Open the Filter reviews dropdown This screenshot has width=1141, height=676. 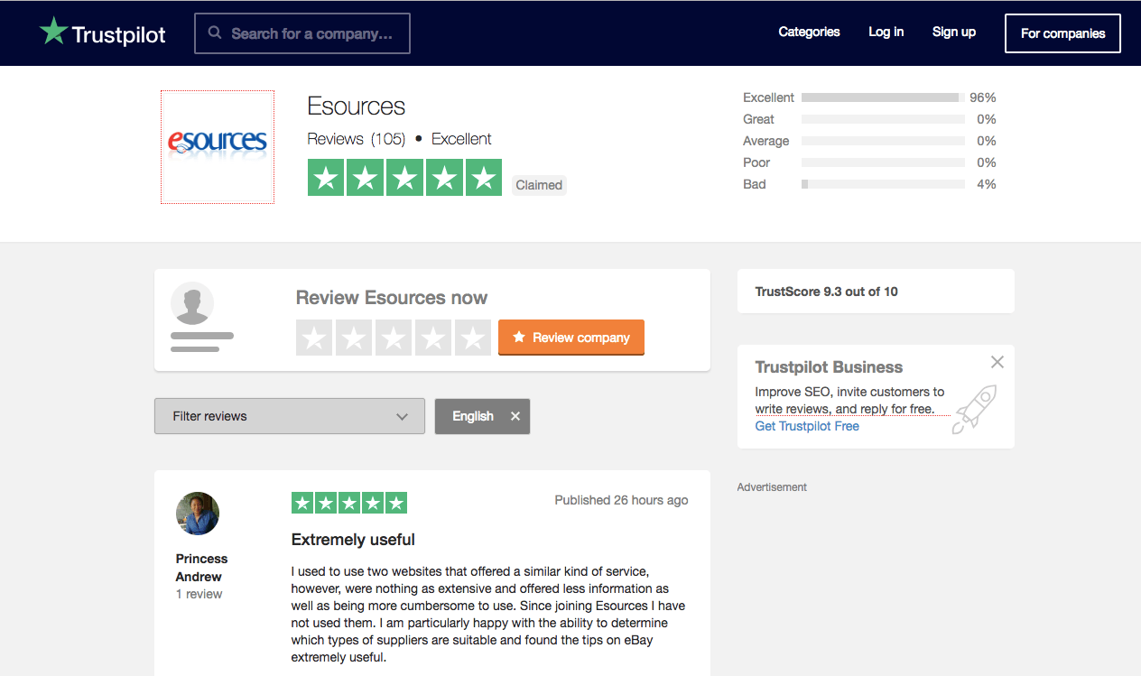(289, 416)
